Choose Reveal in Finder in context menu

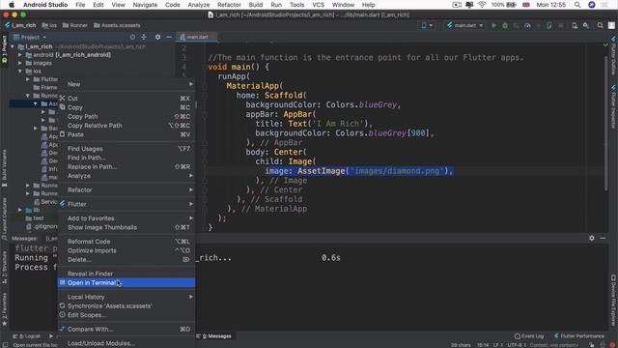[x=126, y=274]
